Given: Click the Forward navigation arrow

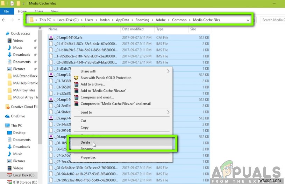Looking at the screenshot, I should tap(12, 20).
